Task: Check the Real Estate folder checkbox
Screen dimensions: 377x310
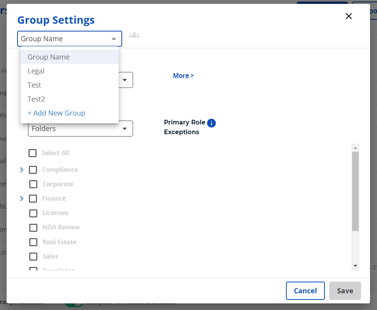Action: pos(33,242)
